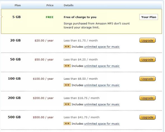Click Upgrade for the 50 GB plan
165x132 pixels.
pyautogui.click(x=147, y=60)
